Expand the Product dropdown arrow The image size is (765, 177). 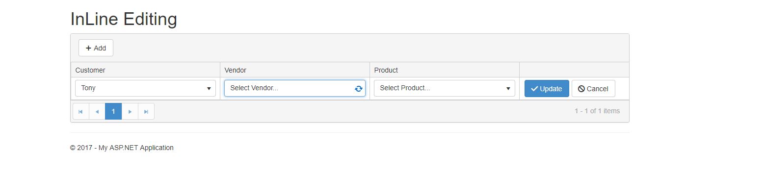[x=508, y=89]
